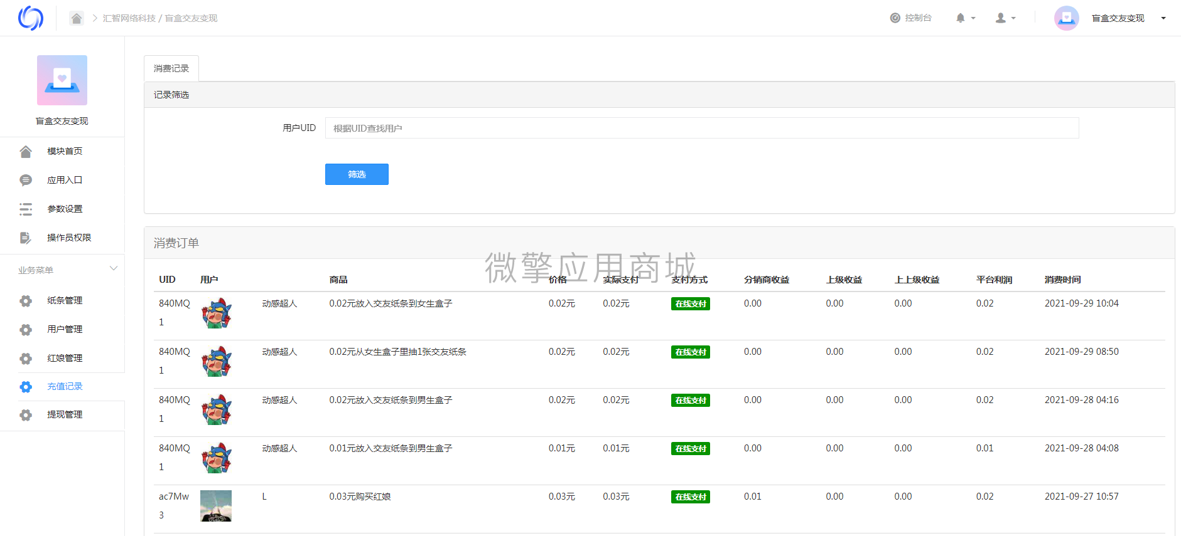Open 模块首页 in sidebar

click(65, 151)
